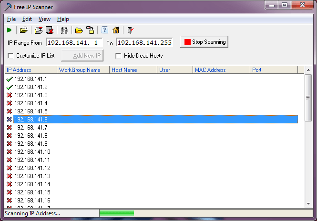Click the exit door icon
This screenshot has height=221, width=317.
(x=131, y=30)
